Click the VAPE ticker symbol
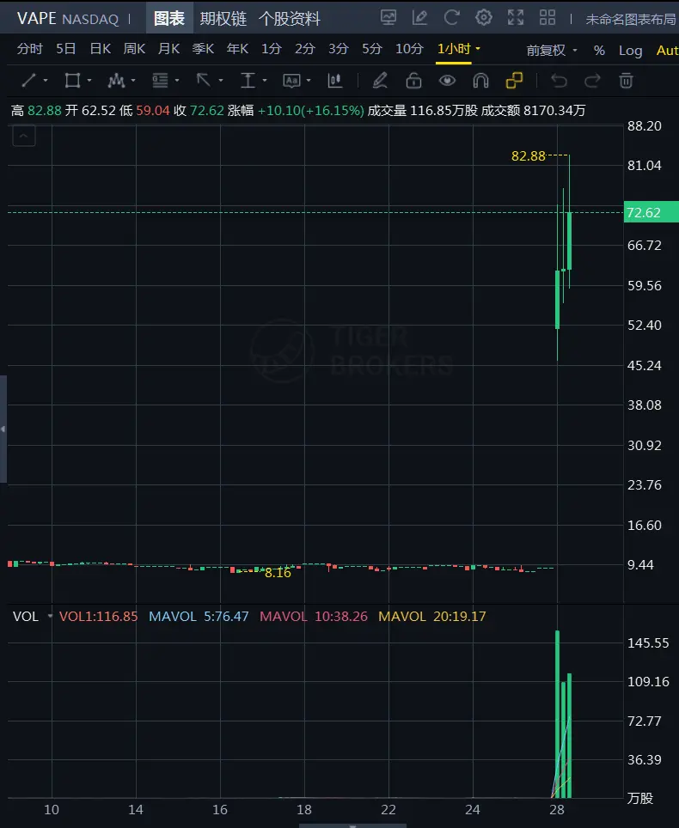 (36, 18)
